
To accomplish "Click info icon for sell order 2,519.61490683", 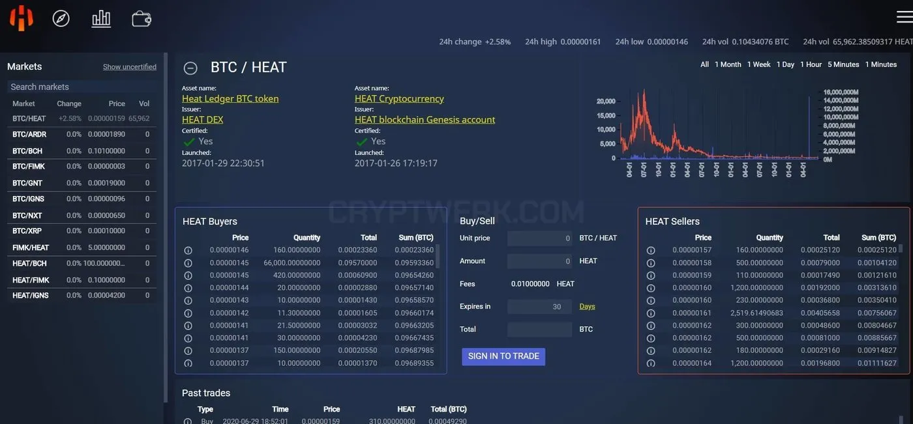I will click(x=651, y=313).
